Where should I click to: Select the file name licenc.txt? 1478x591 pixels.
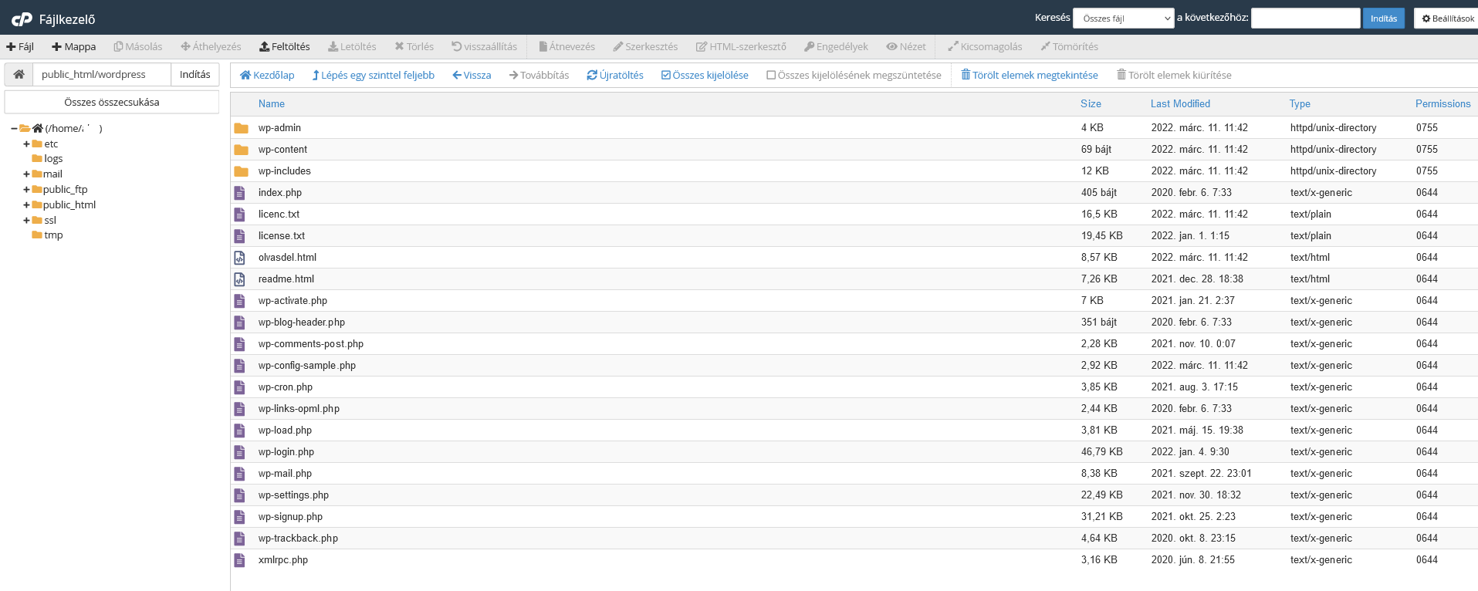pos(279,214)
